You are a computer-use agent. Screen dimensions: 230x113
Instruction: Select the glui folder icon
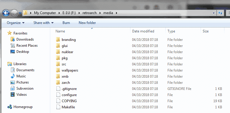pyautogui.click(x=58, y=46)
